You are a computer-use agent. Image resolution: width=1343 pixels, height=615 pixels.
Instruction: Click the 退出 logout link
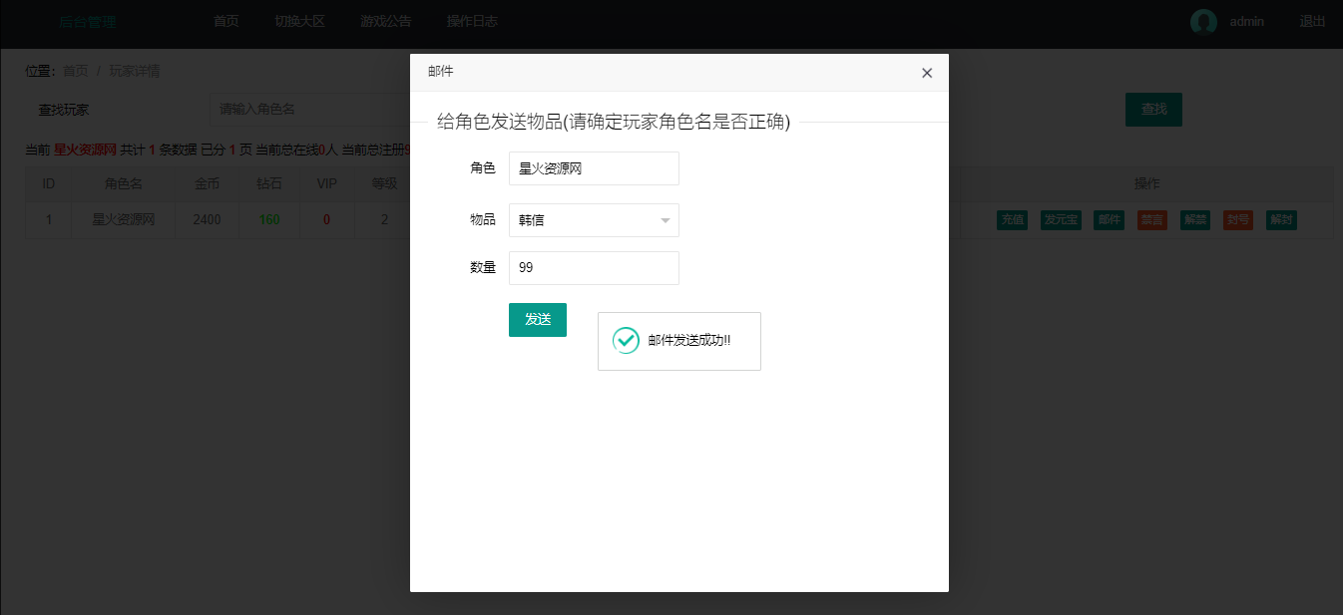(x=1313, y=22)
